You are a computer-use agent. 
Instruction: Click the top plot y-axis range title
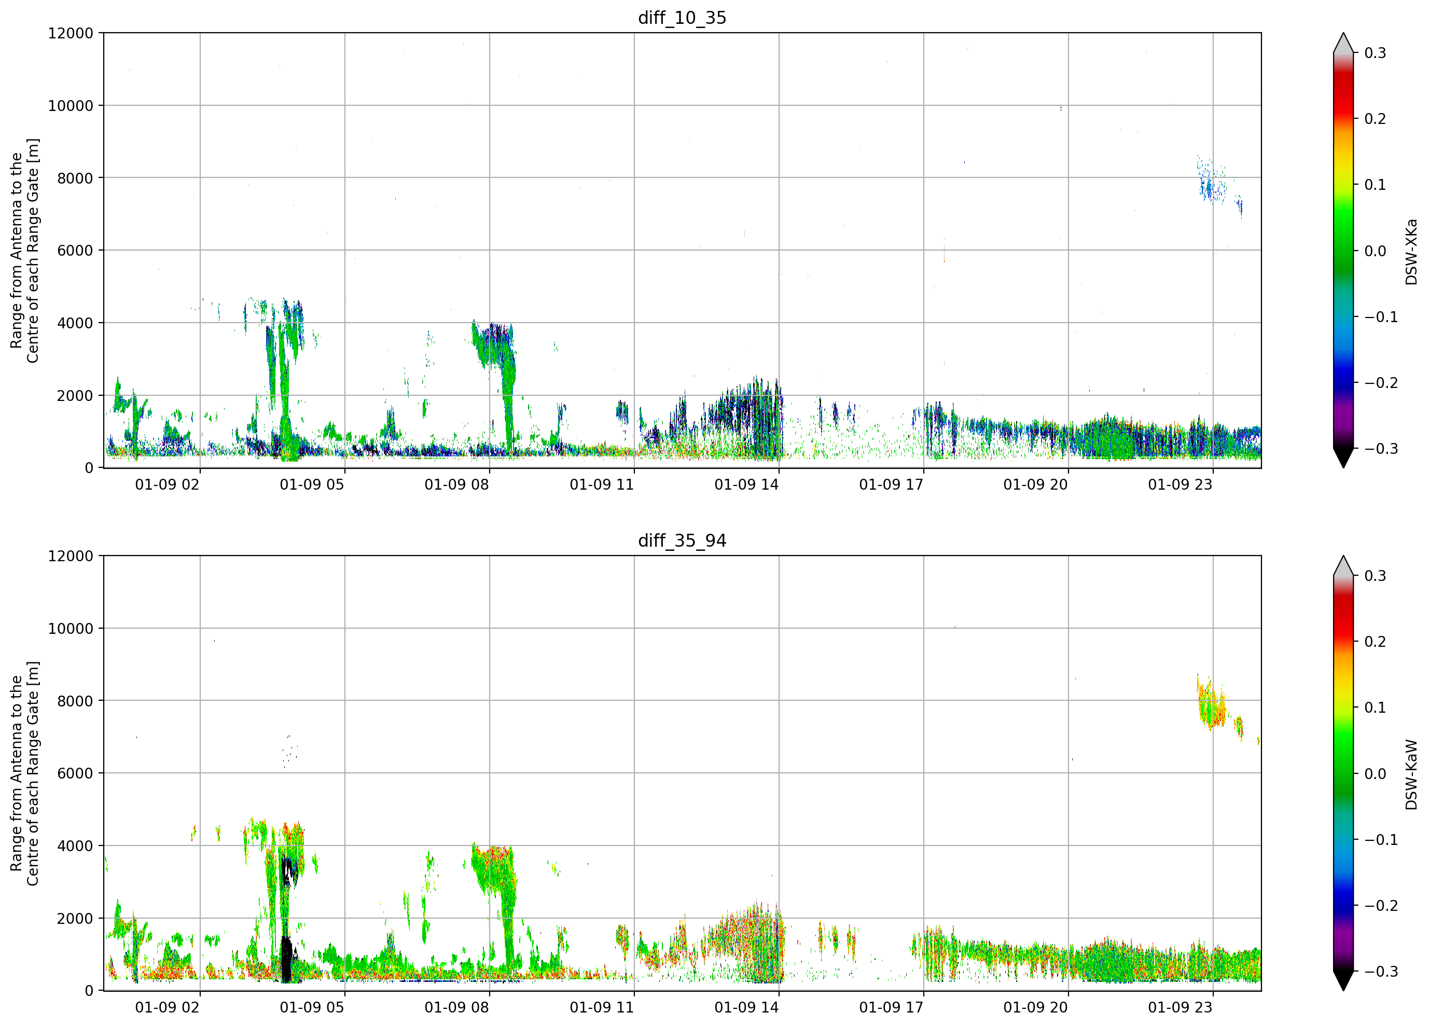pos(24,251)
